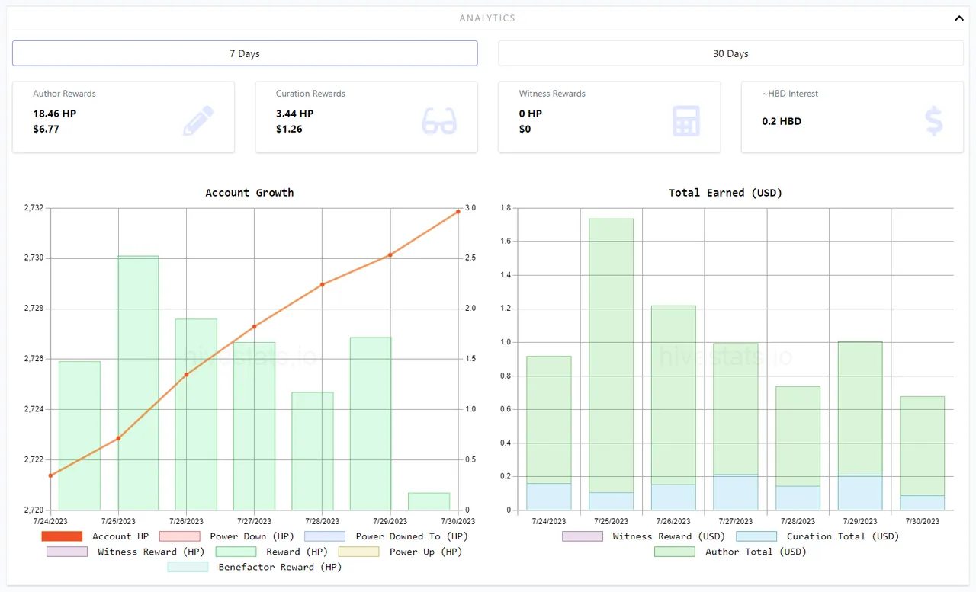Select the 7 Days view

(x=245, y=53)
